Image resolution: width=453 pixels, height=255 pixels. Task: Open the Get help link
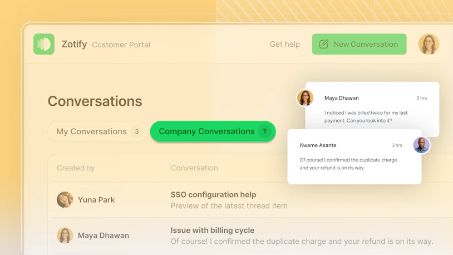(x=285, y=44)
